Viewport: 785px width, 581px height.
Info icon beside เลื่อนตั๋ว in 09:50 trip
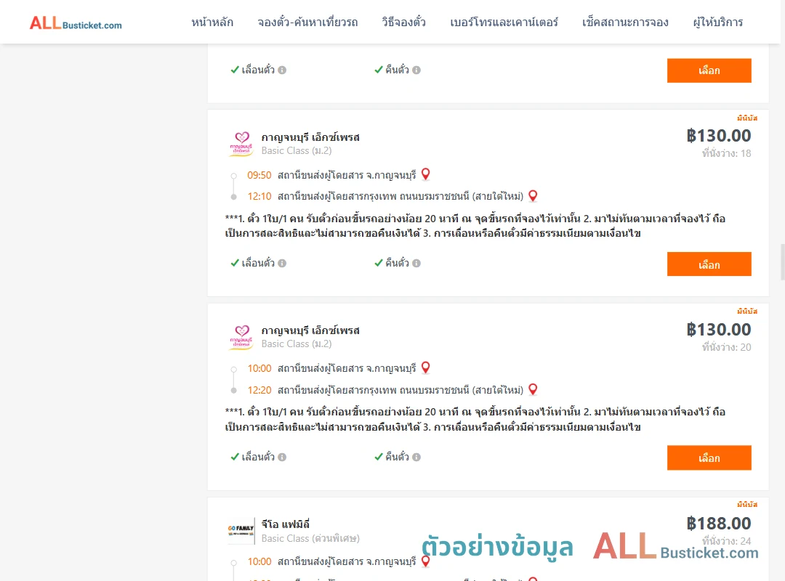tap(282, 263)
